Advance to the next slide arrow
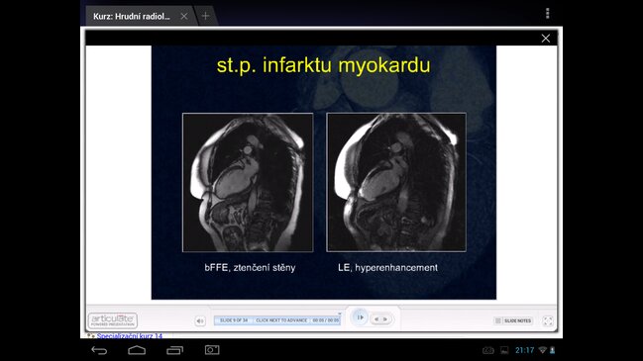643x361 pixels. (x=385, y=318)
